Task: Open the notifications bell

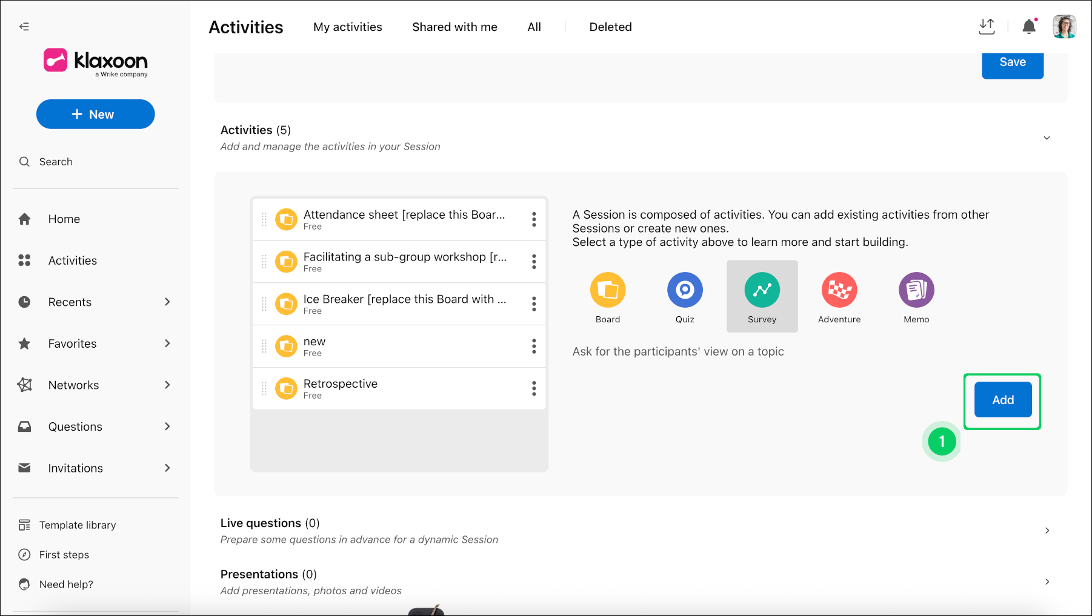Action: [1029, 27]
